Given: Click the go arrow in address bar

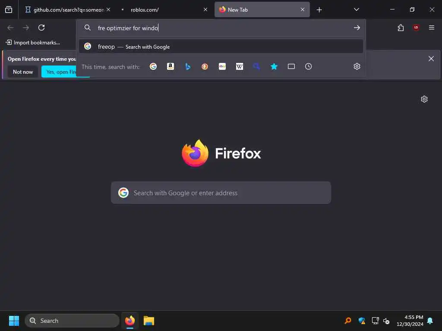Looking at the screenshot, I should pos(357,28).
